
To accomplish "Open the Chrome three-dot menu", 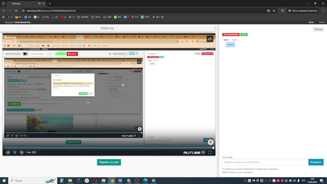I will click(x=323, y=11).
